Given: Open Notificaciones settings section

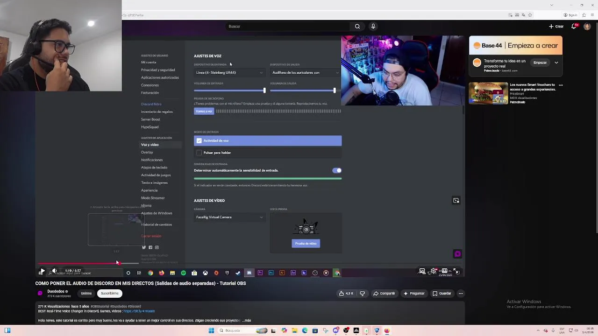Looking at the screenshot, I should (152, 160).
